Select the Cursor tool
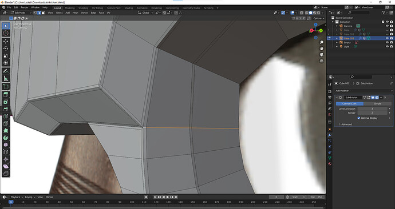 pyautogui.click(x=6, y=33)
